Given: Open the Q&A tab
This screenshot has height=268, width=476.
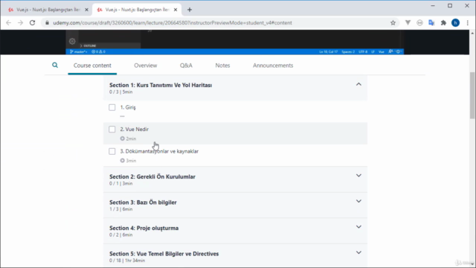Looking at the screenshot, I should point(186,66).
